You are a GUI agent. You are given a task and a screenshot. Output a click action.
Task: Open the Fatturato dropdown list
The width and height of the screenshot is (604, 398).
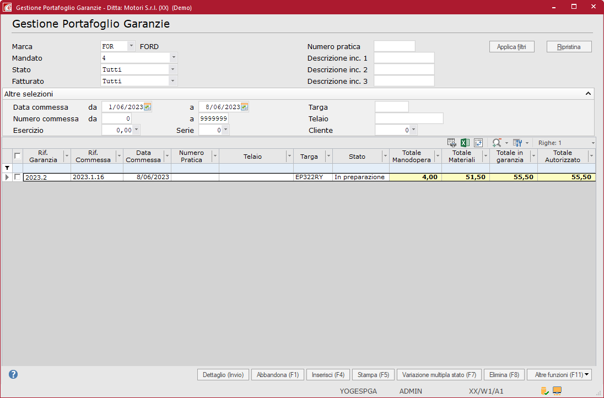tap(173, 81)
